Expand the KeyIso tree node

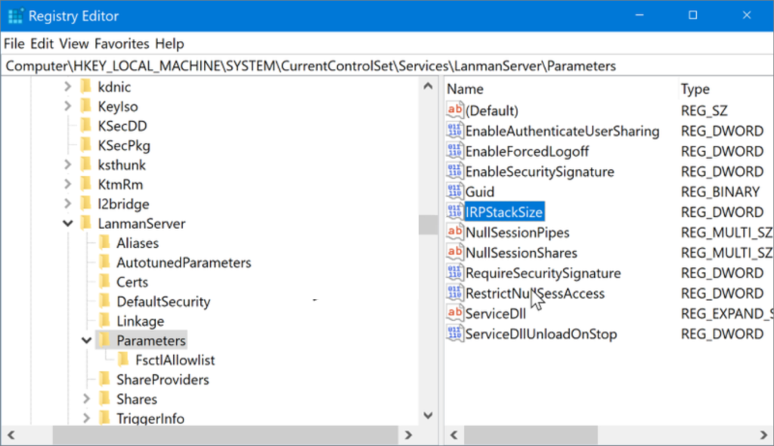pos(67,106)
